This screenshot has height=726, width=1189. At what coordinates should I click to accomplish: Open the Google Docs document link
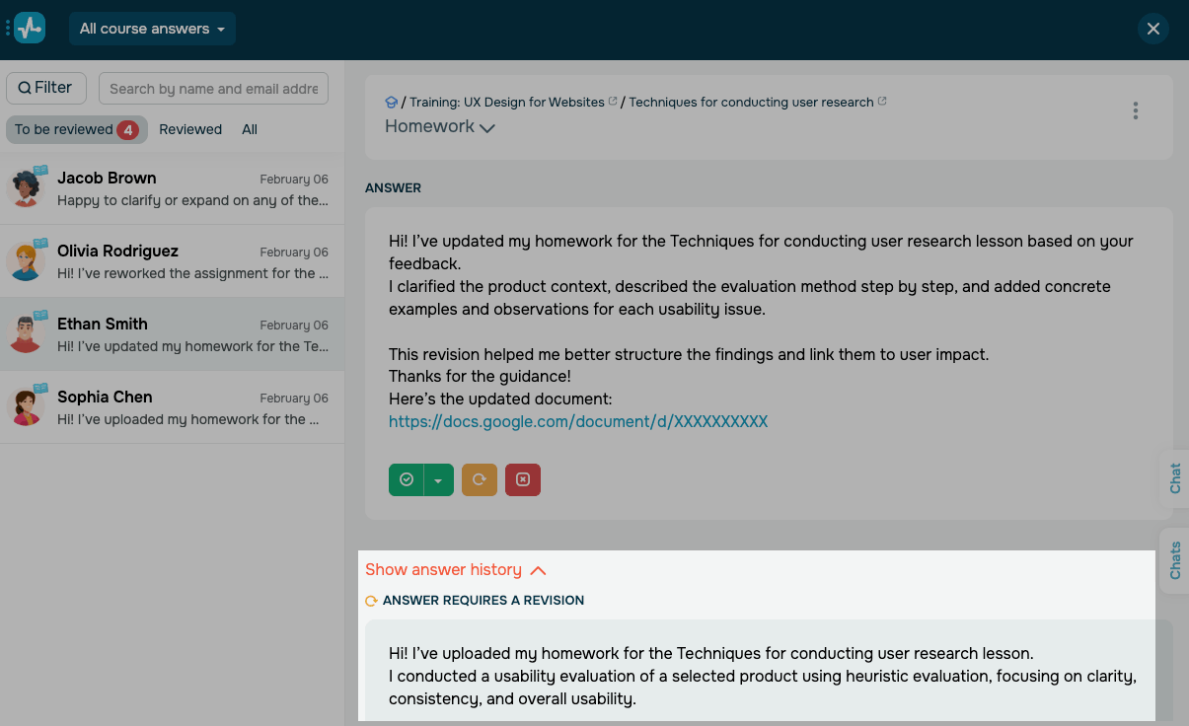(x=577, y=421)
